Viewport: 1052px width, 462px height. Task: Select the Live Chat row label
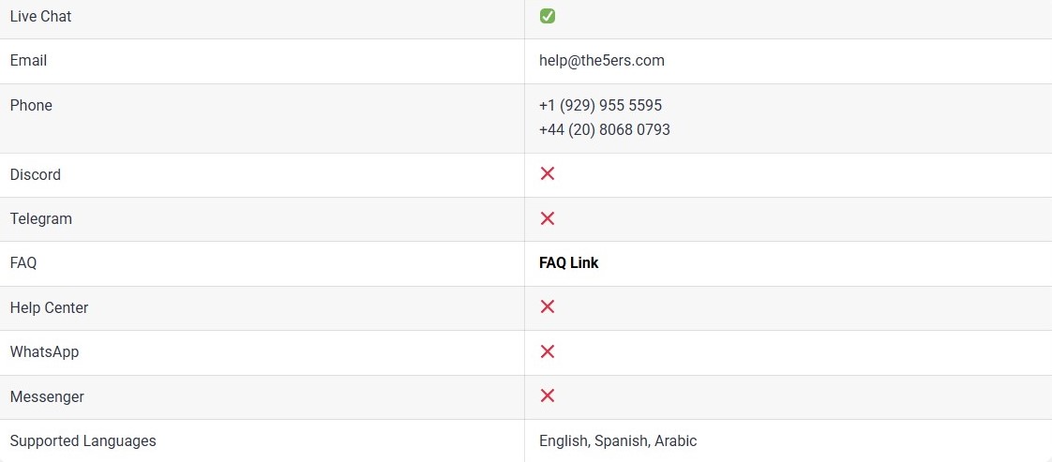(41, 16)
